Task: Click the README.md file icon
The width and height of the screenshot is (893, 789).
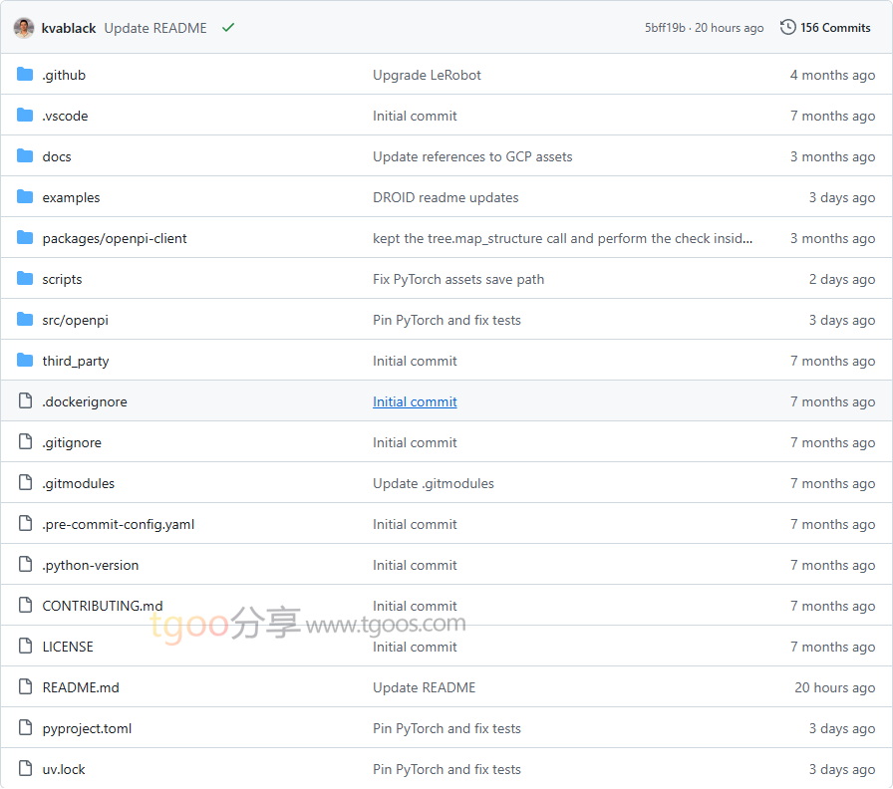Action: point(25,687)
